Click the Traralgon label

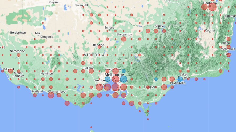click(150, 87)
